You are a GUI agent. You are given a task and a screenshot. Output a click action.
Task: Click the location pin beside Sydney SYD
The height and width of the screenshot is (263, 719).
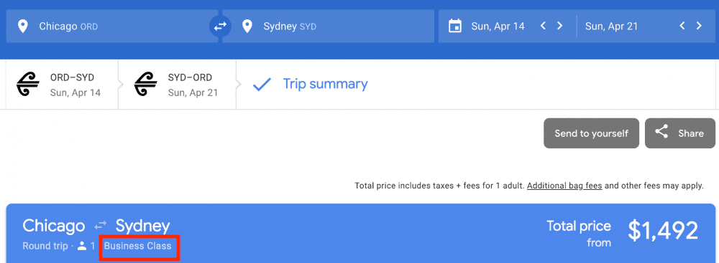click(247, 27)
